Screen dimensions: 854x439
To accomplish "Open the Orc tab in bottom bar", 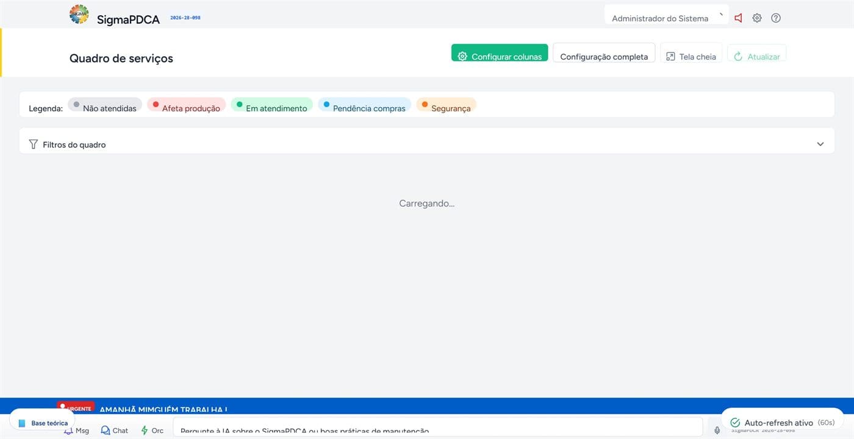I will tap(152, 430).
